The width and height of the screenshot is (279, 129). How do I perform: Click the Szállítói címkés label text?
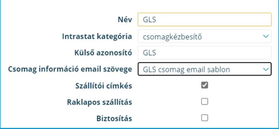click(x=104, y=86)
